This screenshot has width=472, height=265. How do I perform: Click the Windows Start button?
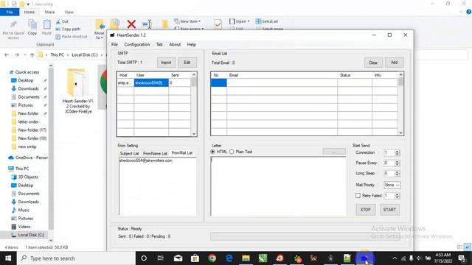[x=8, y=258]
